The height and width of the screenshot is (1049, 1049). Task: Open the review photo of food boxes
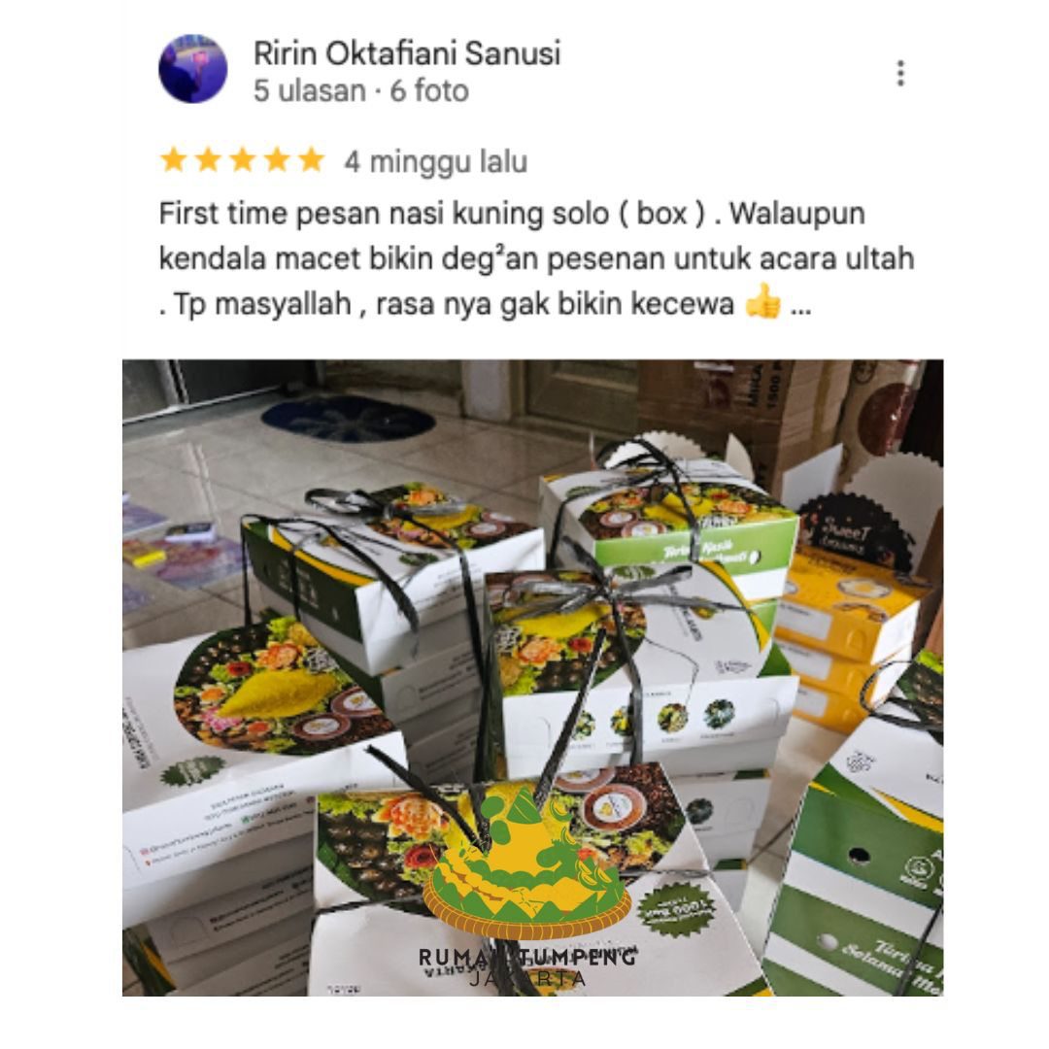pos(532,678)
